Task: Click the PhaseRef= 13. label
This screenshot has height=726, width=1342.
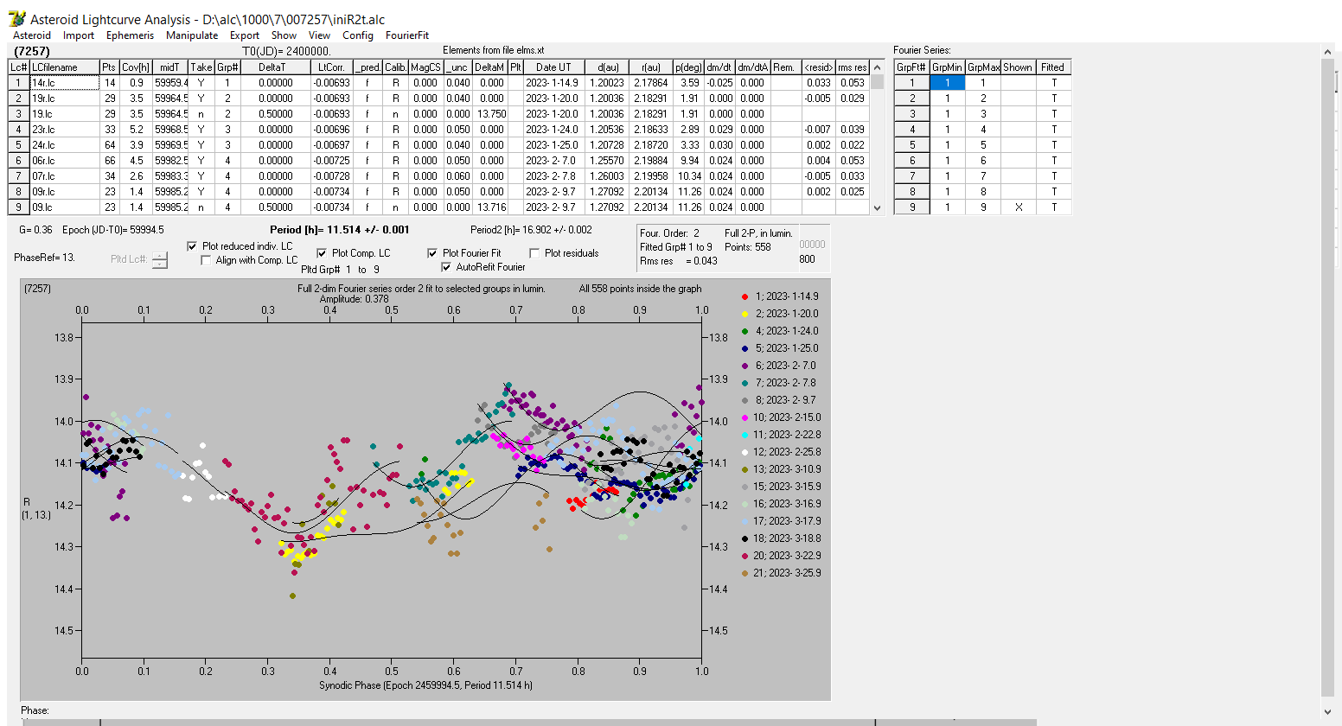Action: tap(44, 258)
